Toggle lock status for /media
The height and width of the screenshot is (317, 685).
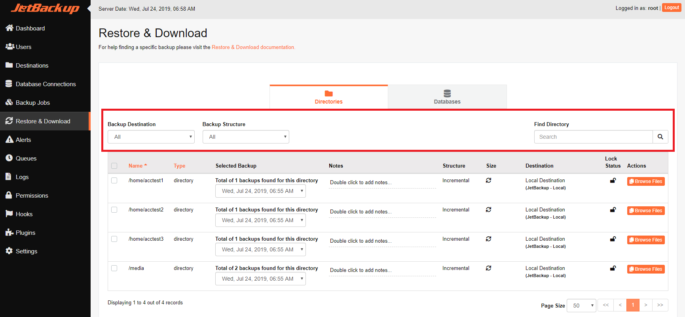click(613, 268)
